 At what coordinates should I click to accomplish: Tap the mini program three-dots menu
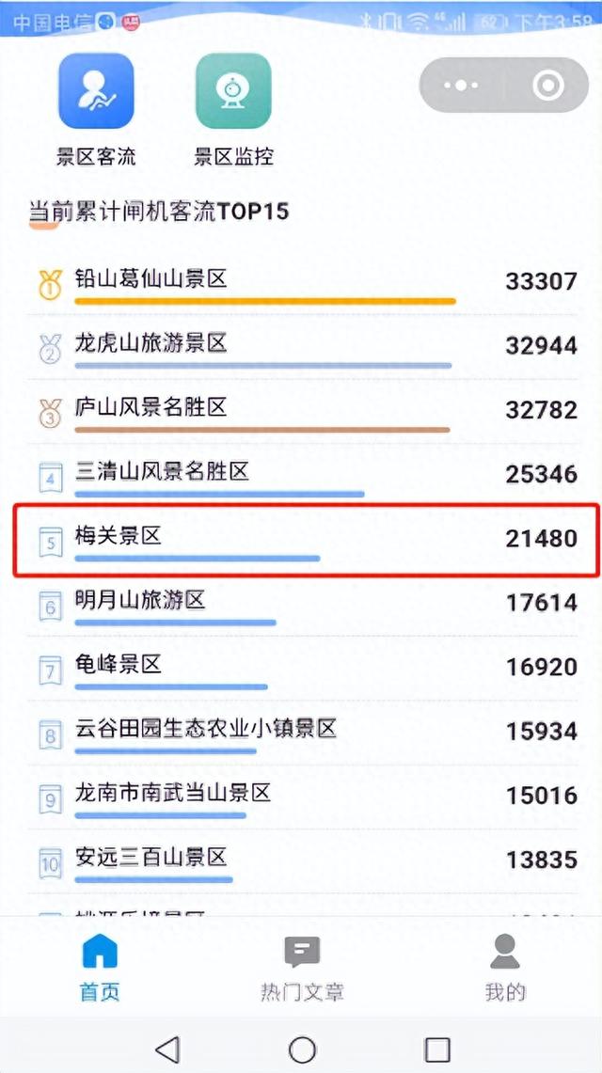[x=461, y=86]
